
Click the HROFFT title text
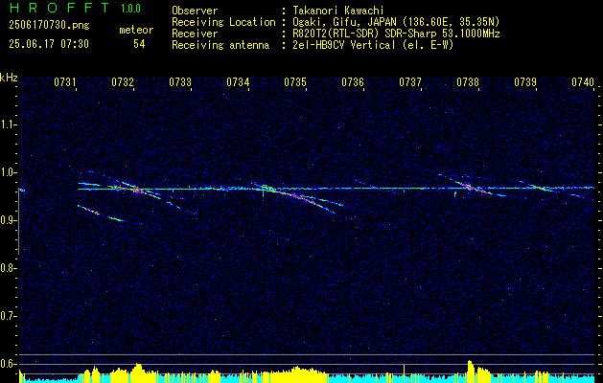(59, 8)
